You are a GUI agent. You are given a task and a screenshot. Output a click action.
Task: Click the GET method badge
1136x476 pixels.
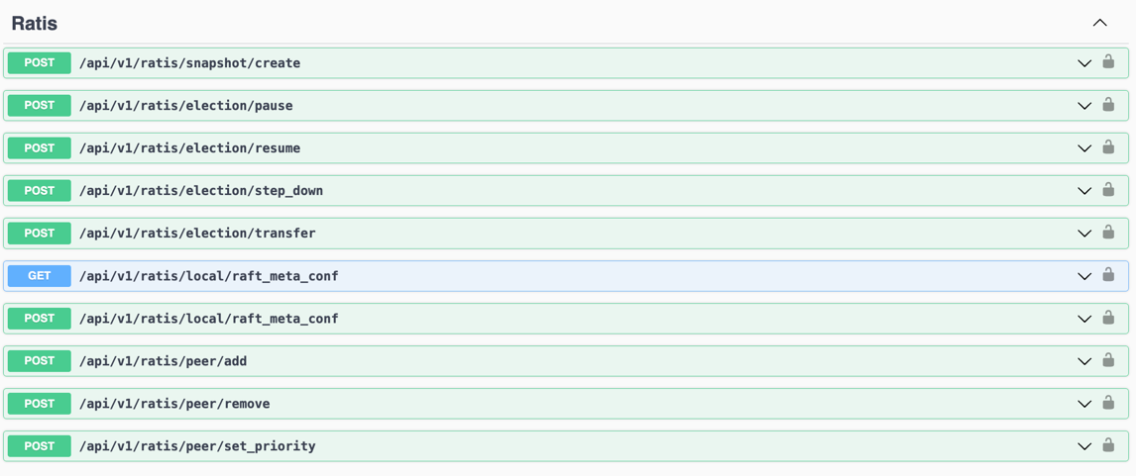(40, 276)
